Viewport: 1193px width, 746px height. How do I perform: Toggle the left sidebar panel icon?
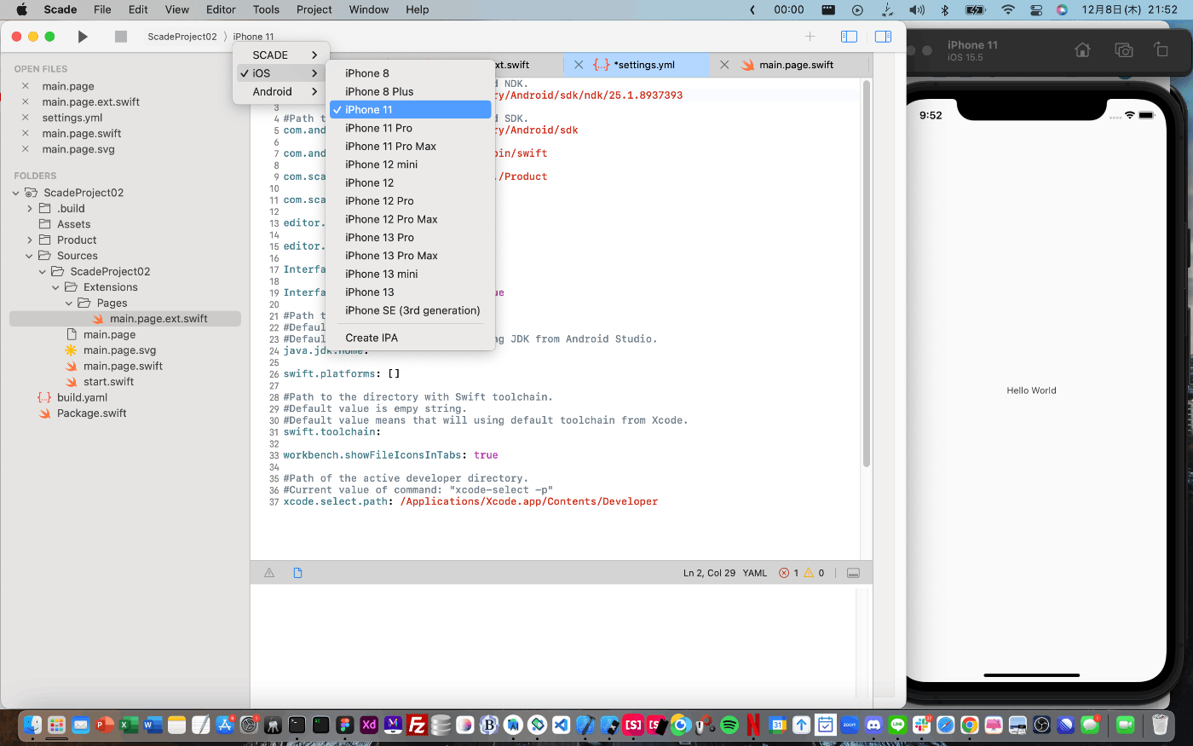(x=849, y=37)
